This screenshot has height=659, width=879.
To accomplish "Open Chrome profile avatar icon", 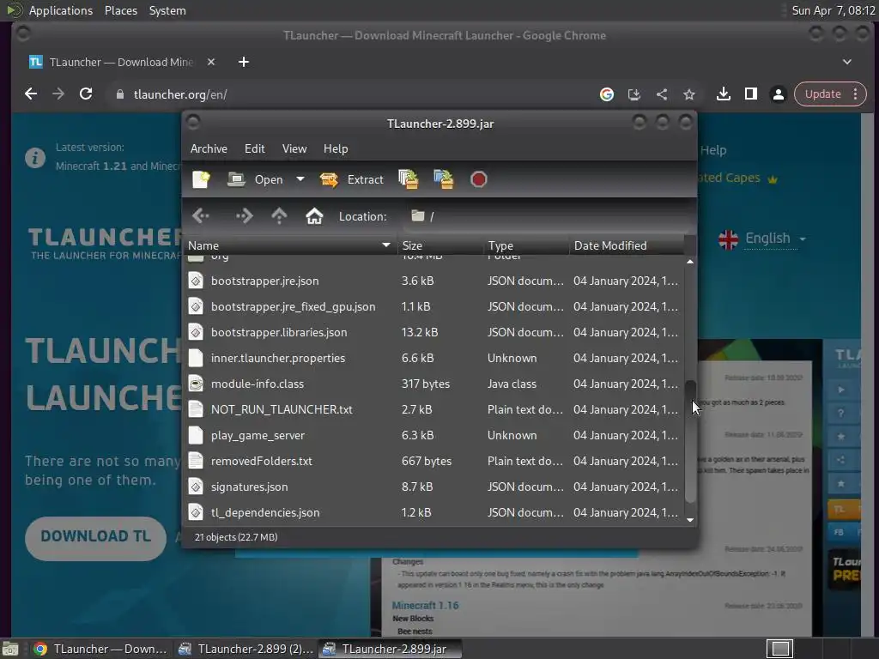I will [778, 94].
